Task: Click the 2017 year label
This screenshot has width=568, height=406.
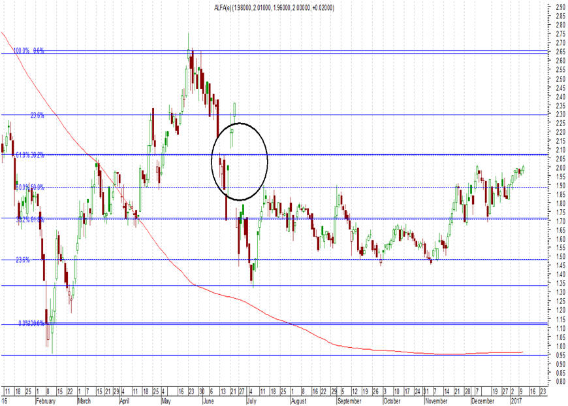Action: tap(516, 401)
